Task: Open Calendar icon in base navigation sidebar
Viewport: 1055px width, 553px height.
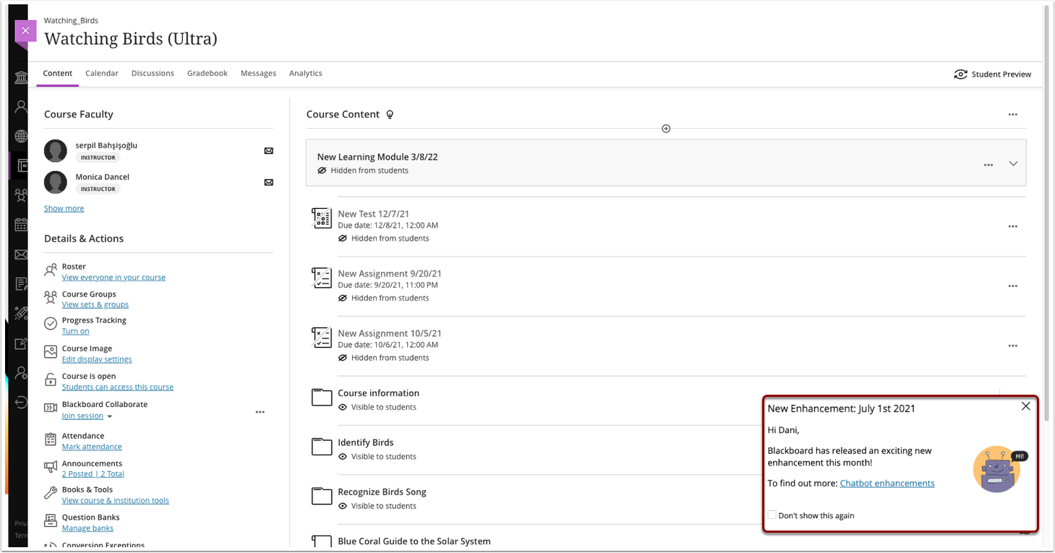Action: pos(21,225)
